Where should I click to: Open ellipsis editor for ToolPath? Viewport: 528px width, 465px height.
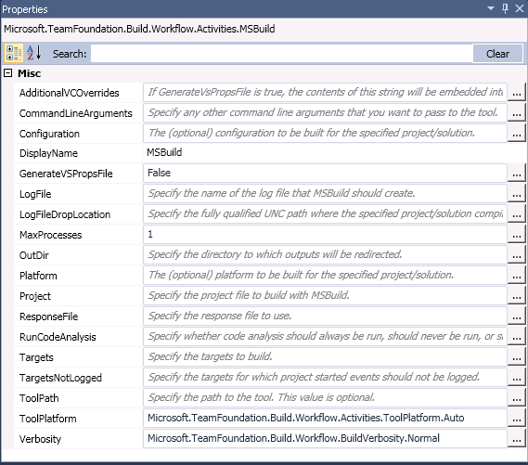[517, 398]
